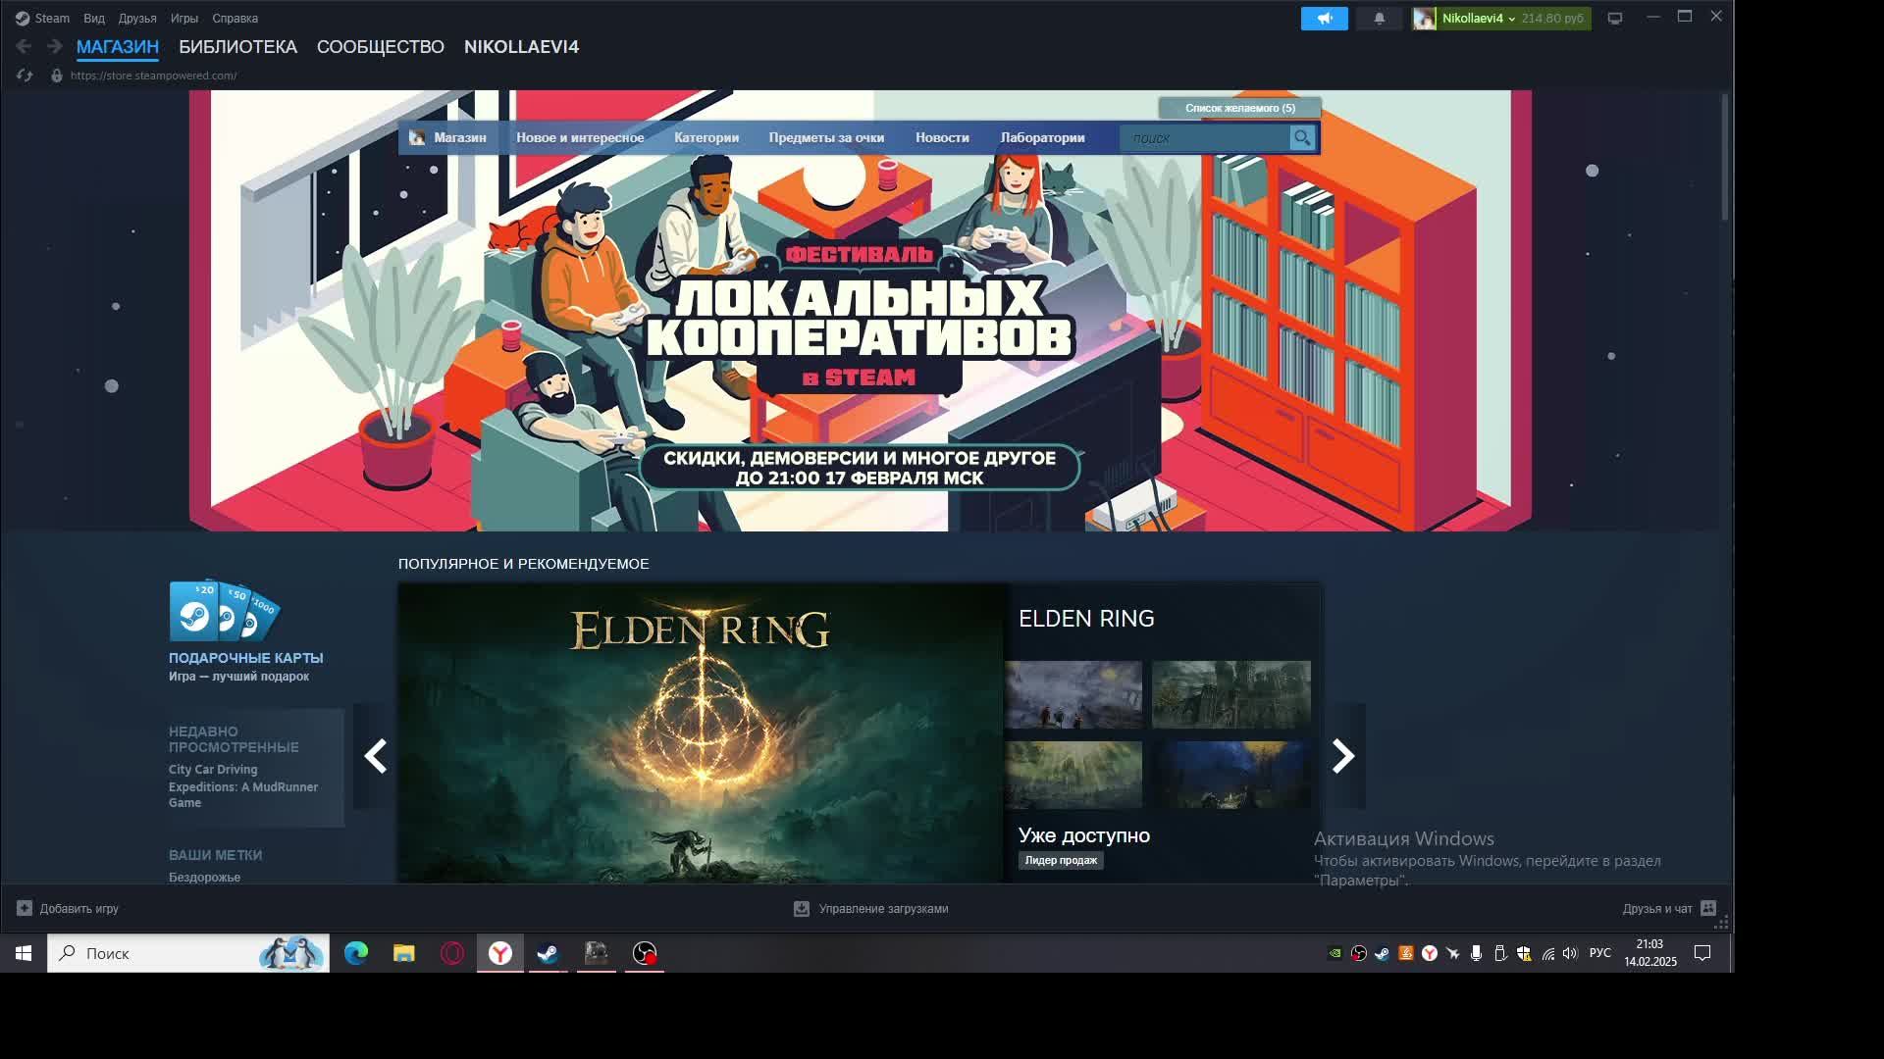1884x1059 pixels.
Task: Click the plus icon for Добавить игру
Action: click(x=25, y=909)
